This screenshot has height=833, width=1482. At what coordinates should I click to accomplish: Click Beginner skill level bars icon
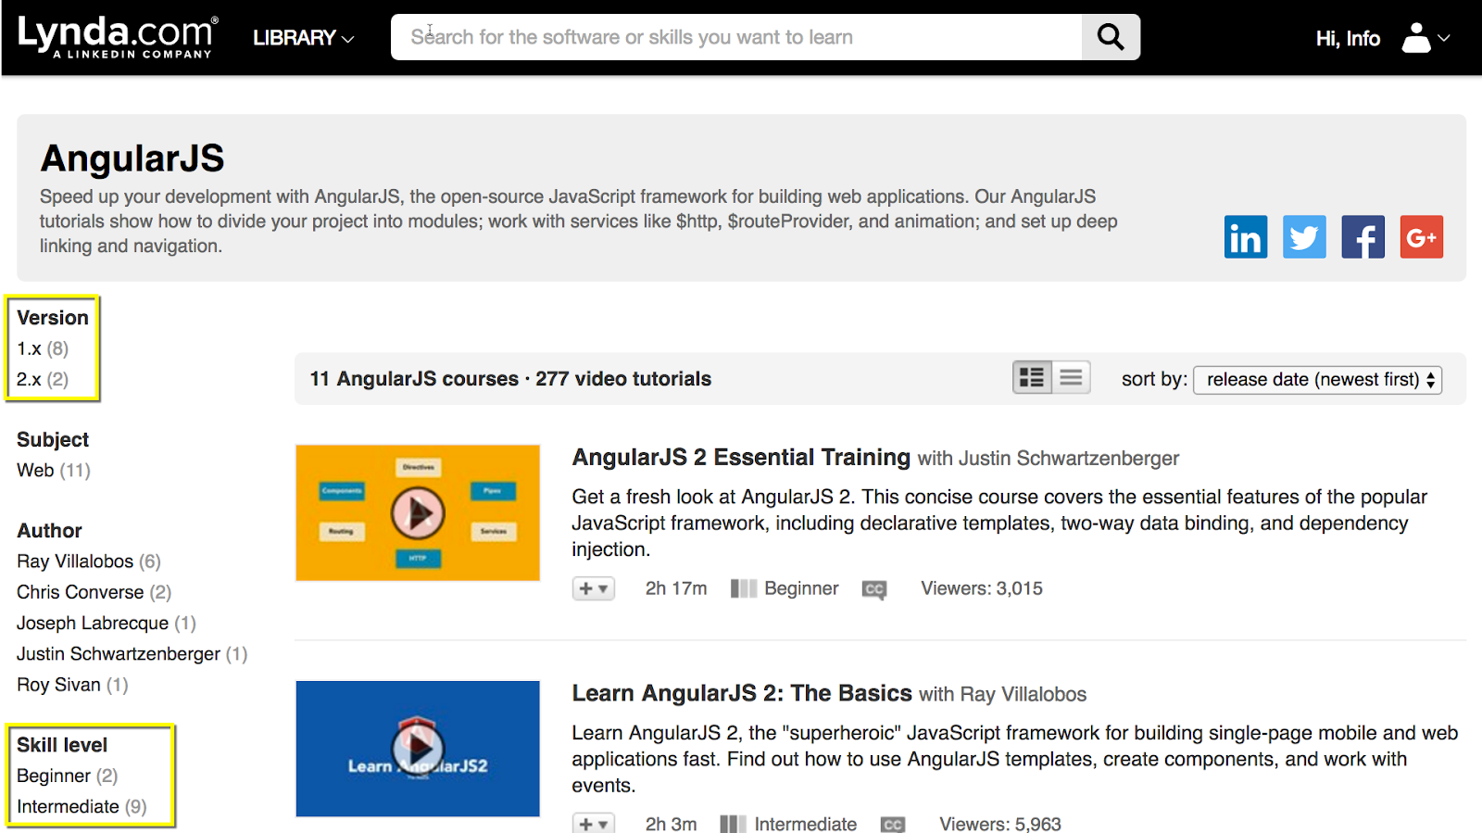click(x=744, y=588)
